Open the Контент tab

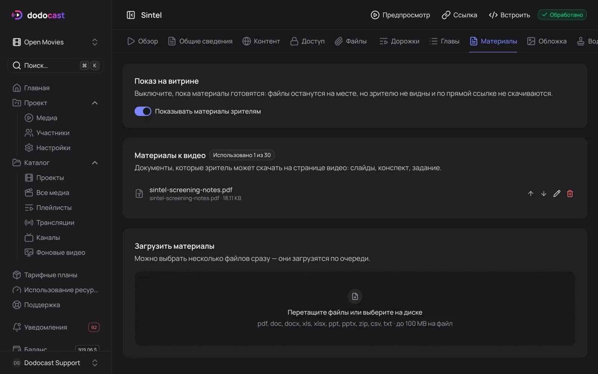(x=261, y=41)
